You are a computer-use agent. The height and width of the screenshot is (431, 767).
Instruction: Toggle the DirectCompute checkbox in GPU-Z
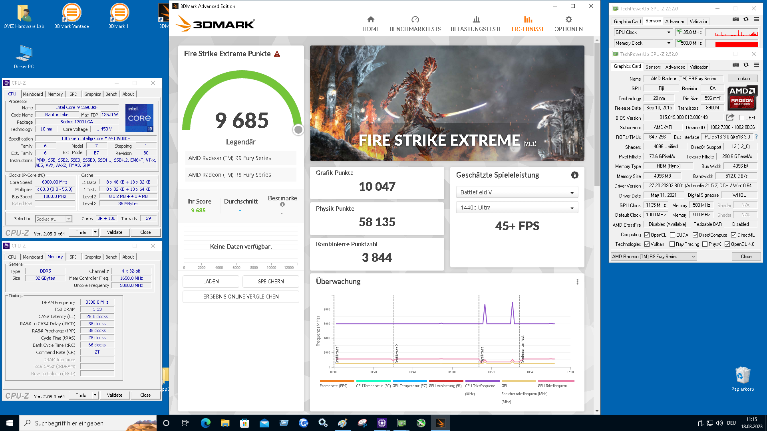[x=695, y=235]
